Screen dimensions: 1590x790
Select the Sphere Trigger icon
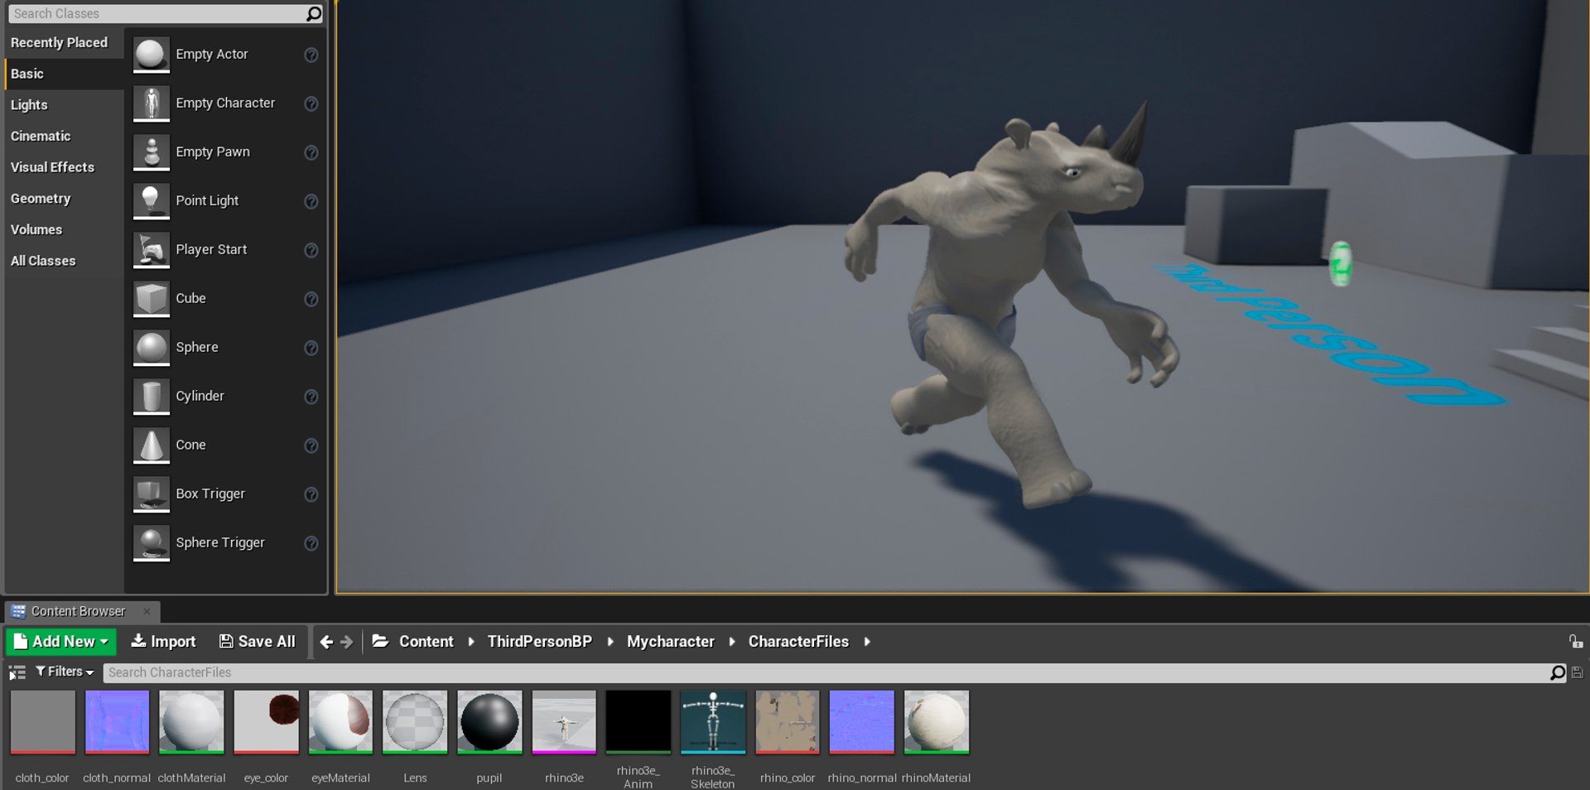click(x=152, y=543)
